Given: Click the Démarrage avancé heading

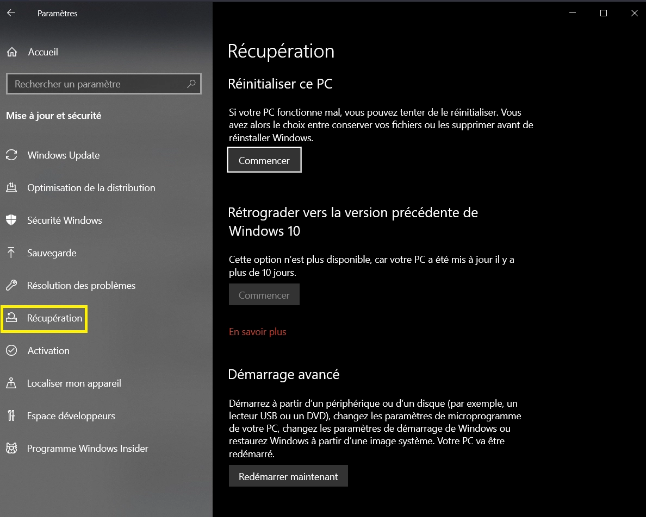Looking at the screenshot, I should [x=284, y=374].
